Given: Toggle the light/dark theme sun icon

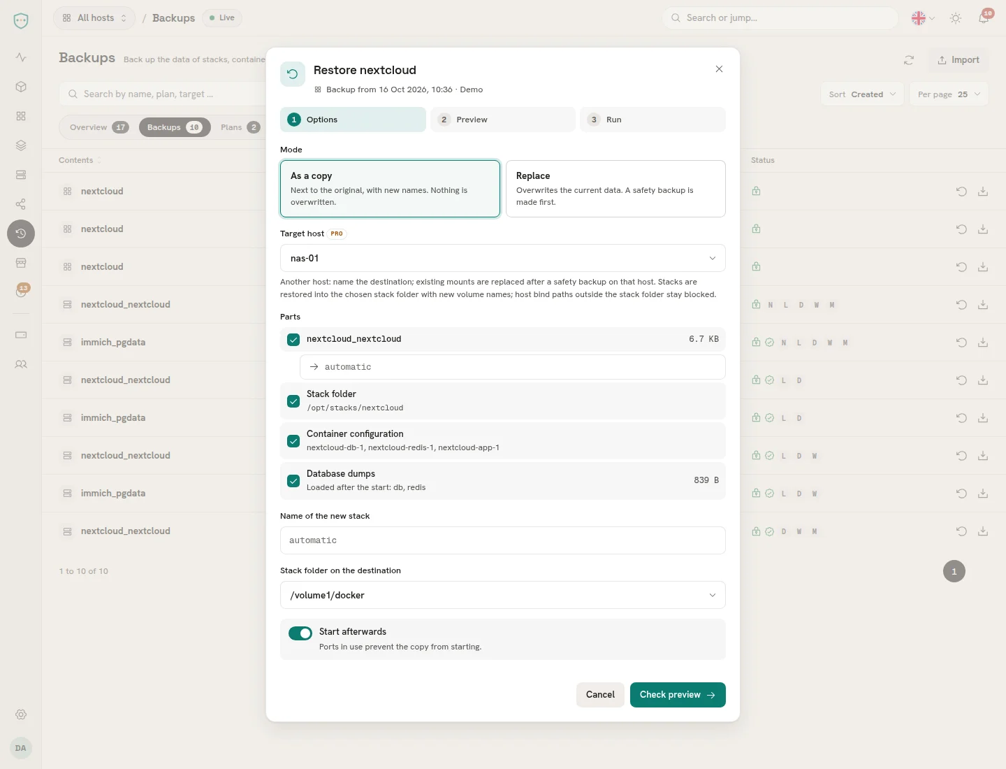Looking at the screenshot, I should click(x=956, y=18).
